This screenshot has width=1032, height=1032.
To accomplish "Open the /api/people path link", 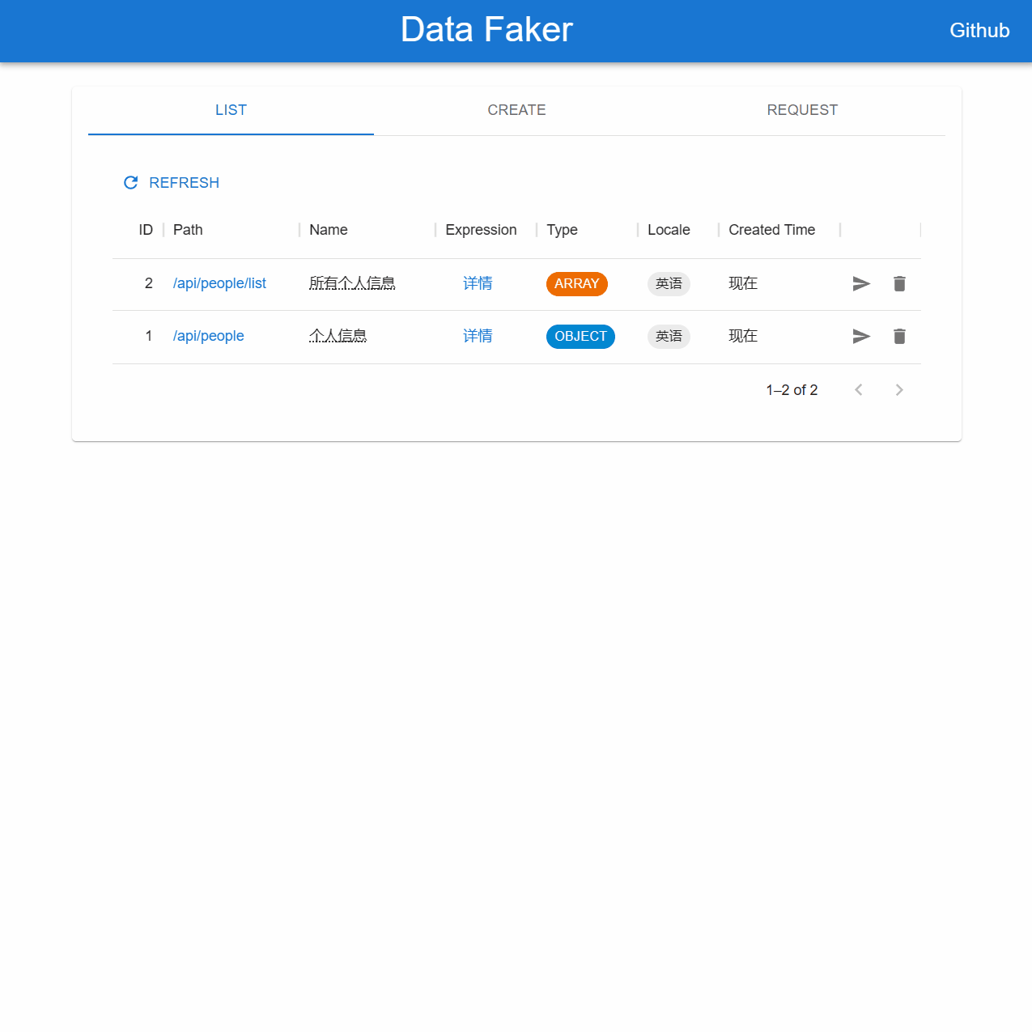I will tap(208, 336).
